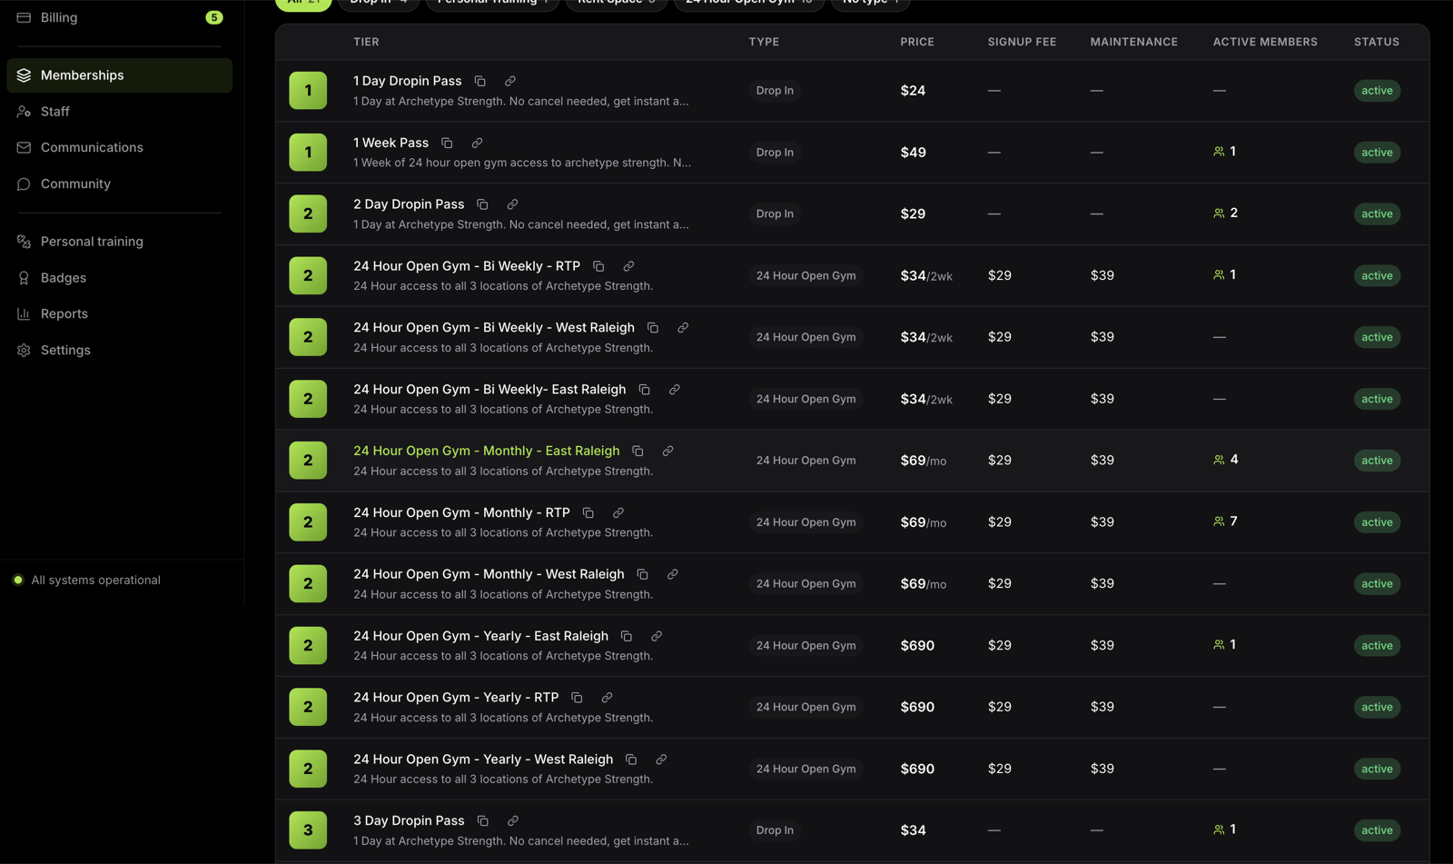Copy the Bi Weekly- East Raleigh tier

pos(645,390)
